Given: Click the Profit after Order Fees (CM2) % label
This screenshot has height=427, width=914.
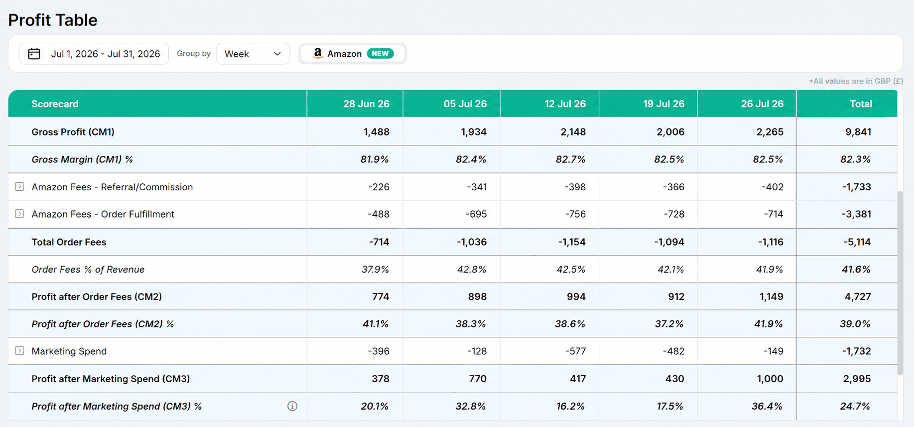Looking at the screenshot, I should pos(103,324).
